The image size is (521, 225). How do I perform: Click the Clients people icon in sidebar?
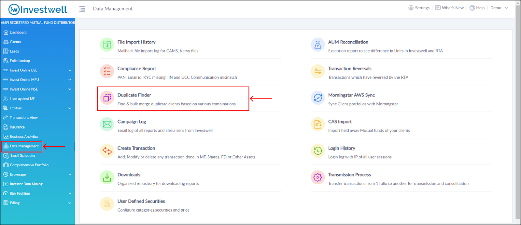tap(6, 42)
